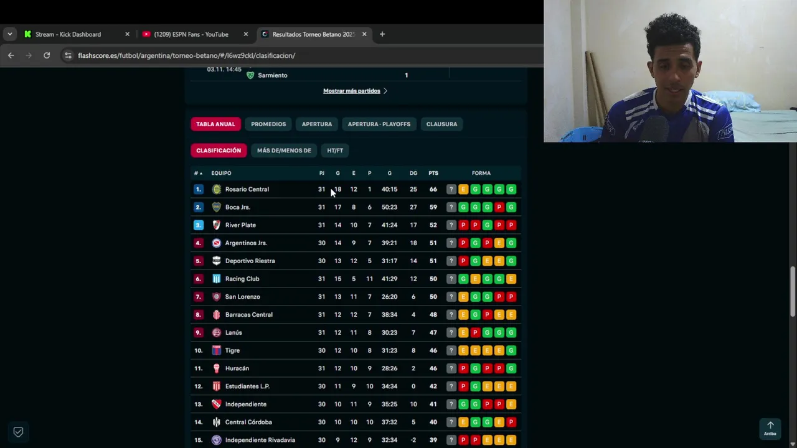Click the Tigre team crest
Screen dimensions: 797x448
(x=217, y=350)
